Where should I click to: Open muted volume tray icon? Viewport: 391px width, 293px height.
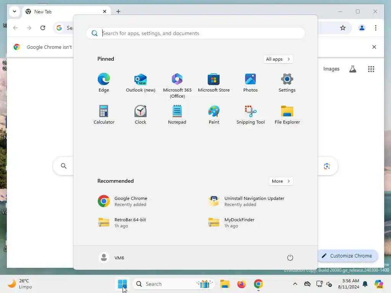(x=329, y=284)
